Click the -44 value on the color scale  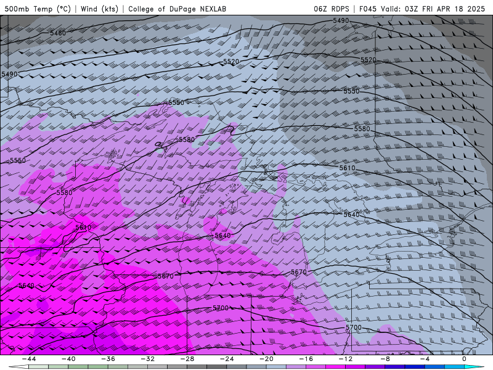29,359
